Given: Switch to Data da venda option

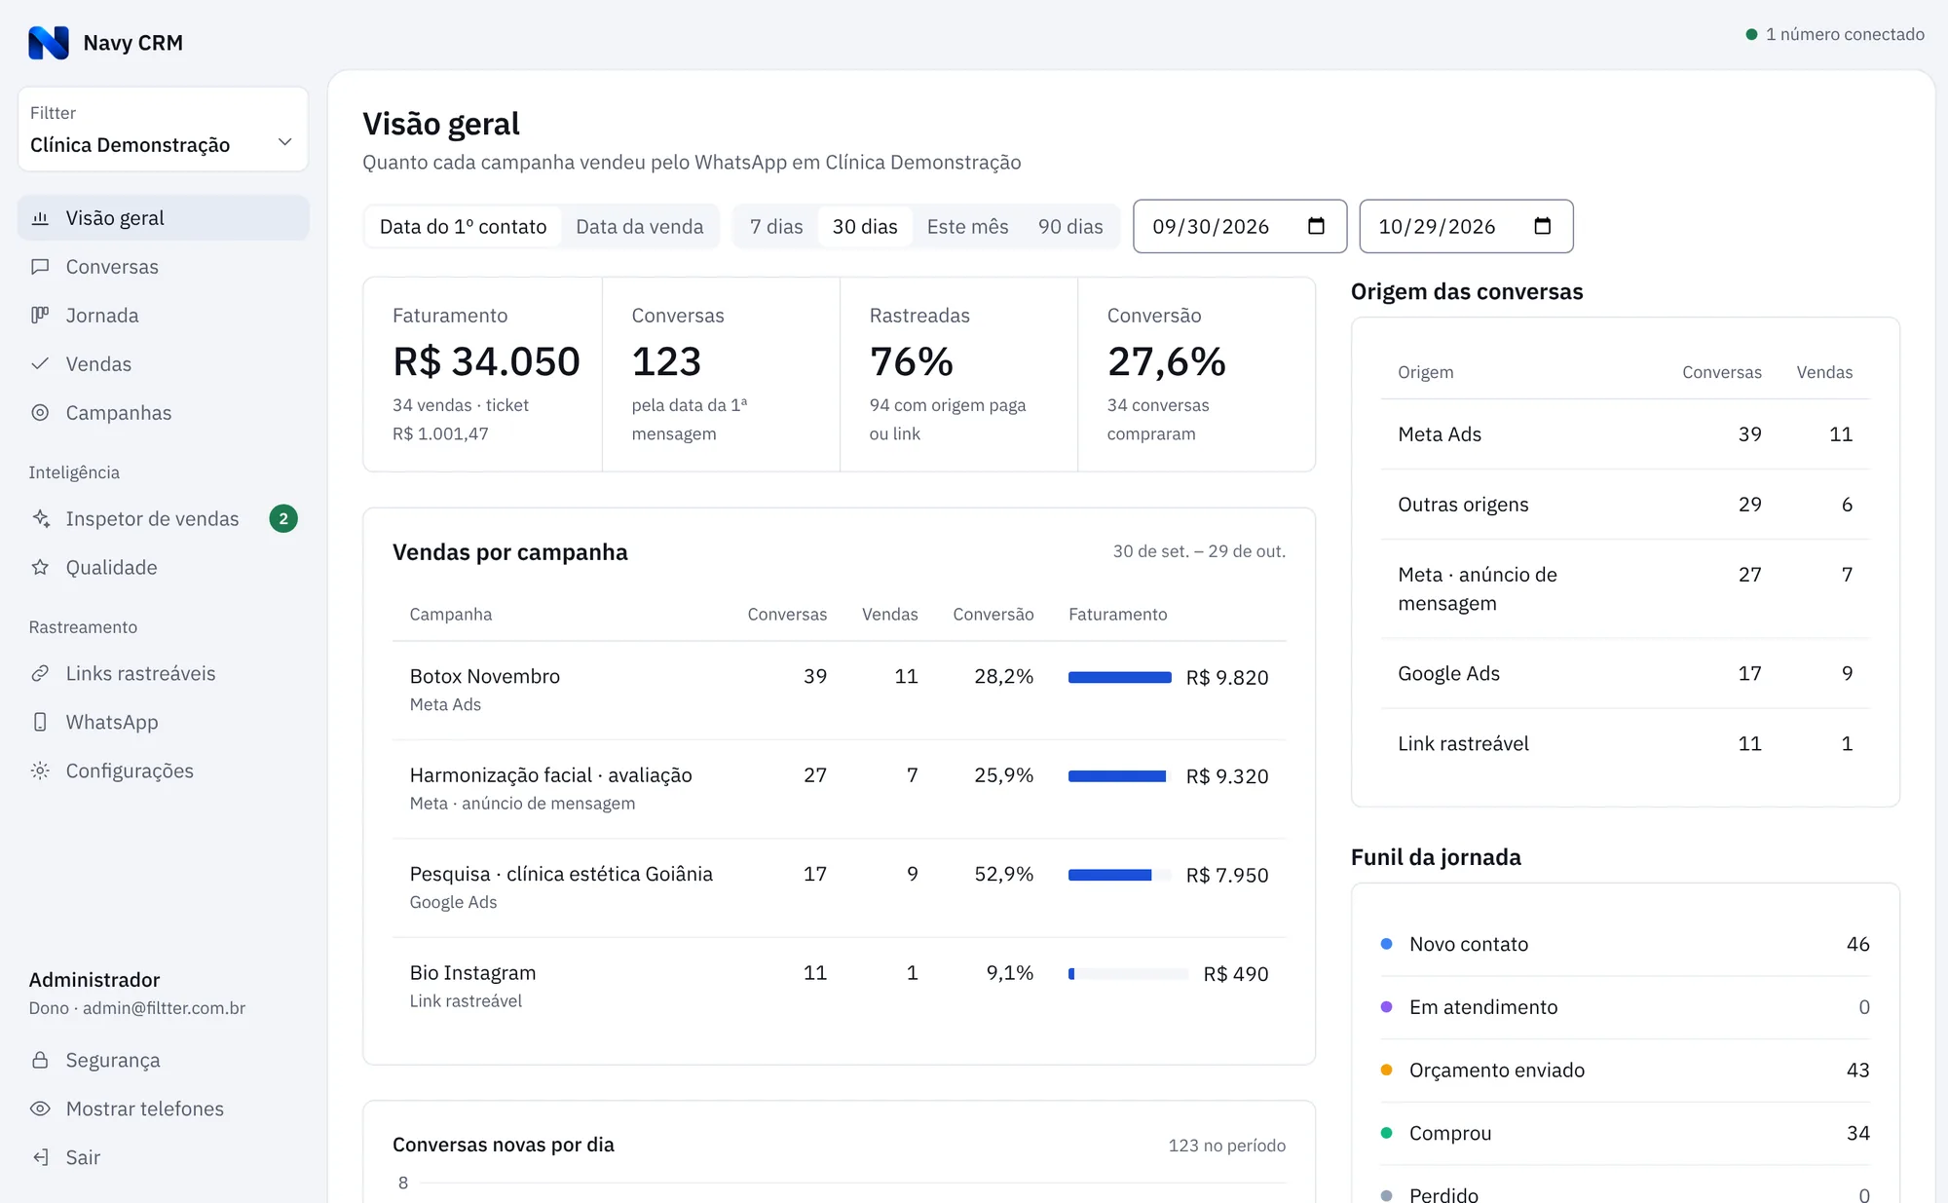Looking at the screenshot, I should click(639, 227).
